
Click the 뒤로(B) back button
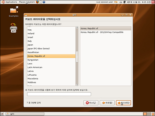coord(107,103)
